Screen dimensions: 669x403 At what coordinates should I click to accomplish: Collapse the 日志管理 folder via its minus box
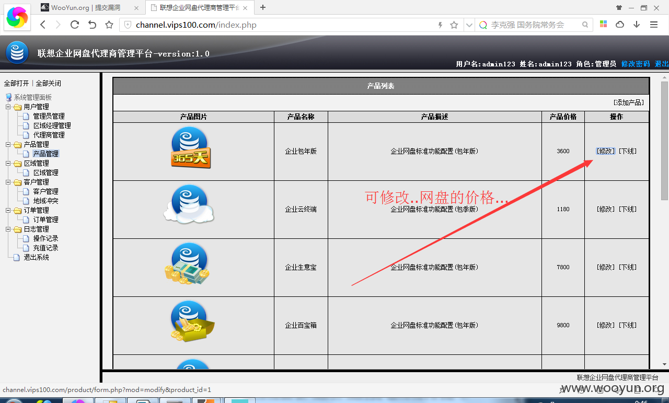(8, 229)
